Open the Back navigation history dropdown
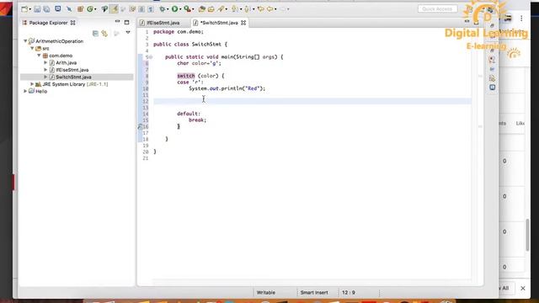Screen dimensions: 539x303 [275, 9]
